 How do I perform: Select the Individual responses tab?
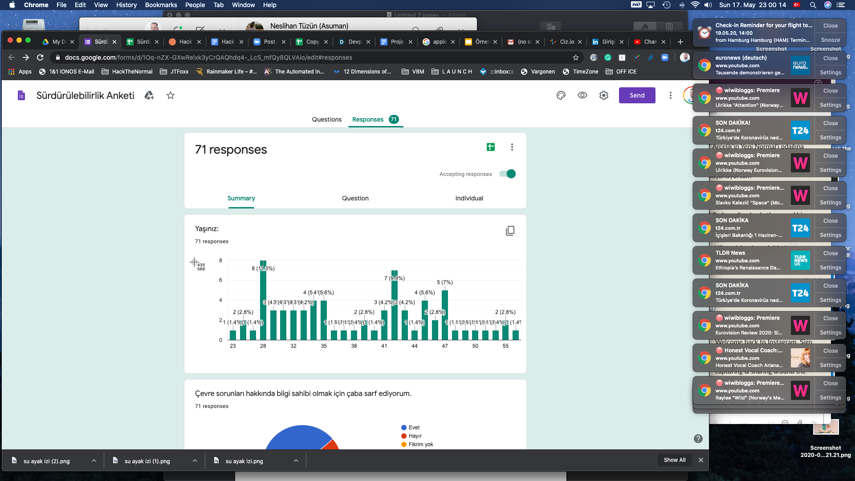pos(469,198)
